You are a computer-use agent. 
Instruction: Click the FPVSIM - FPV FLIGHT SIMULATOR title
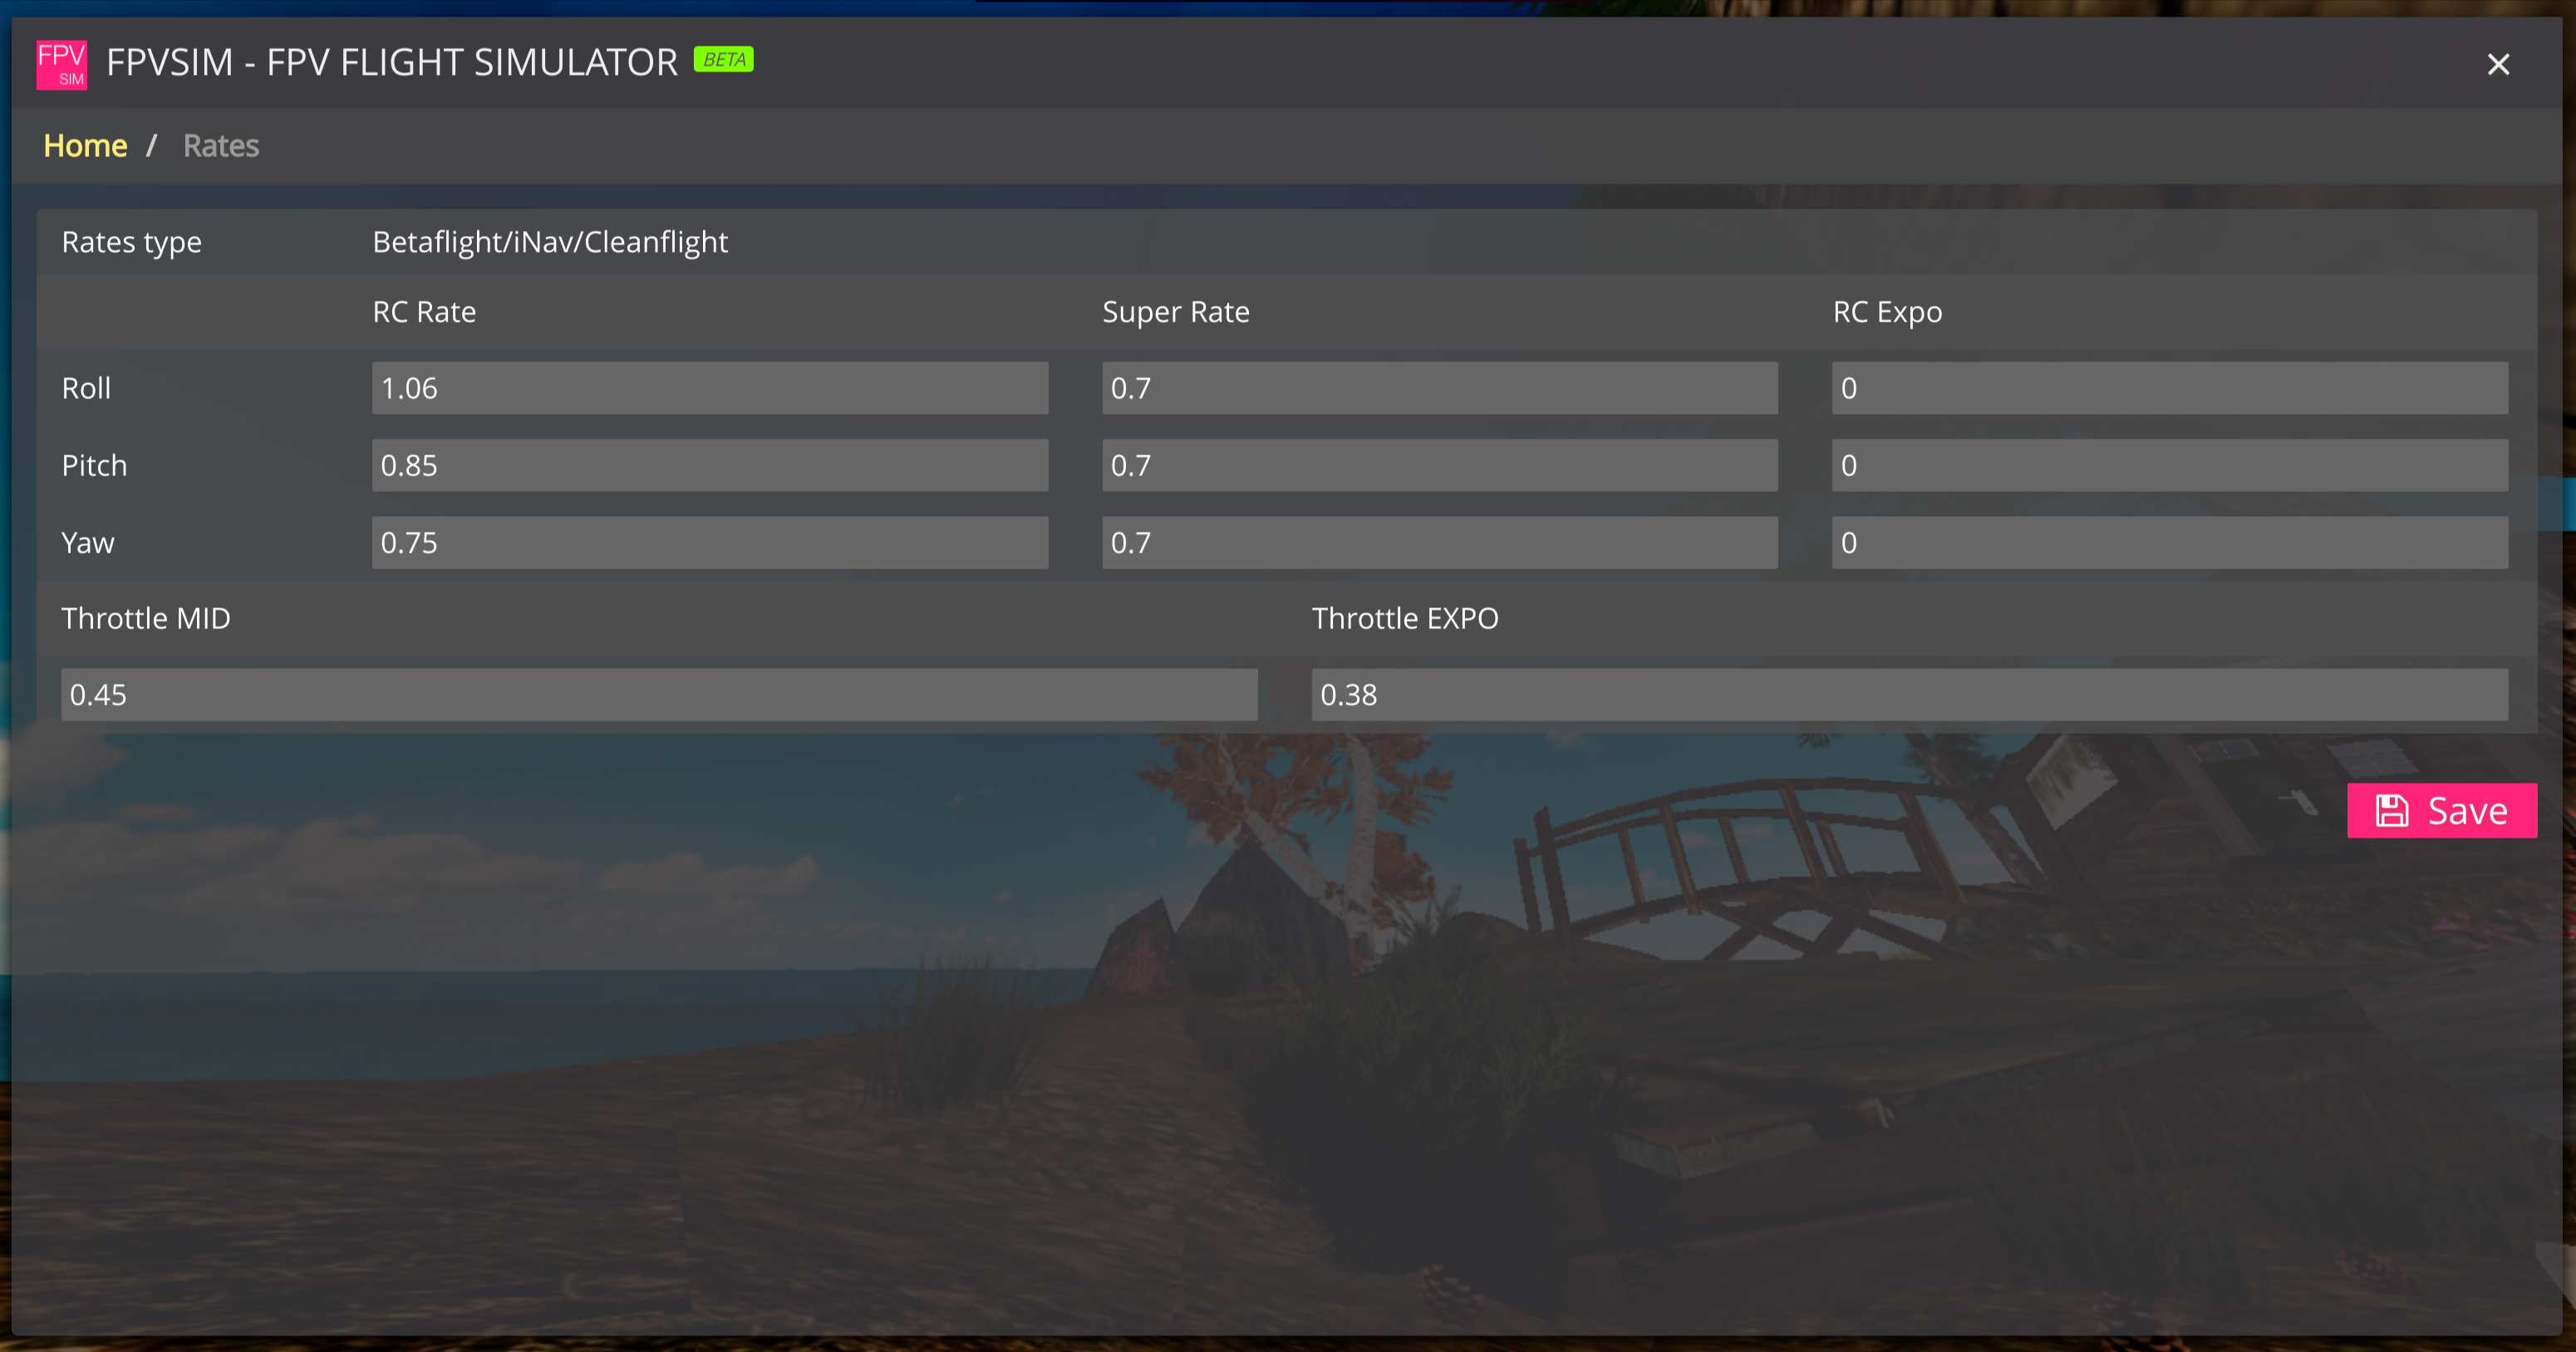pyautogui.click(x=391, y=62)
